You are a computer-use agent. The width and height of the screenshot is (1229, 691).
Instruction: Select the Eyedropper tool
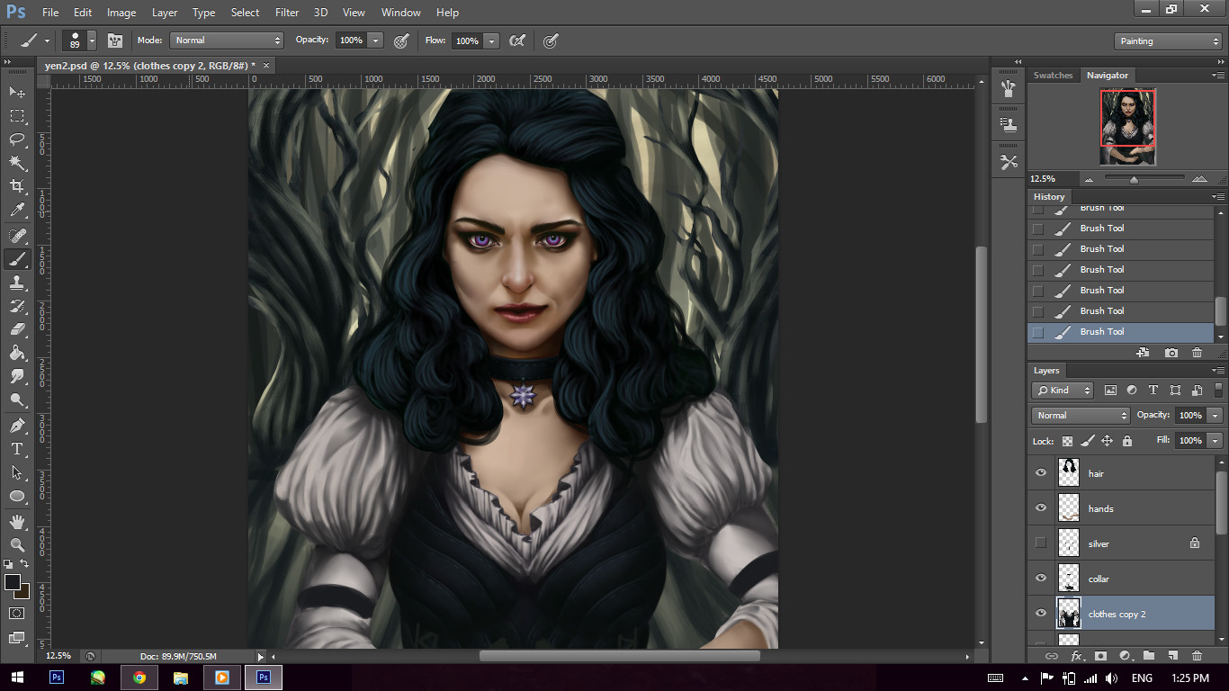tap(17, 211)
